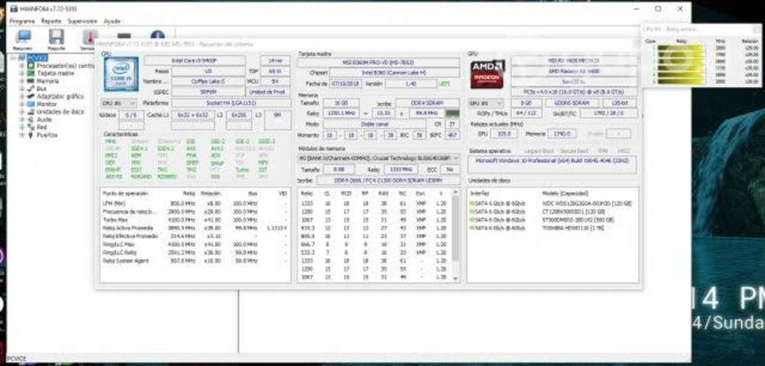The width and height of the screenshot is (765, 366).
Task: Click the HWiNFO64 title bar app icon
Action: (13, 9)
